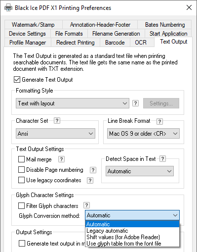Enable Mail merge checkbox

pos(21,159)
